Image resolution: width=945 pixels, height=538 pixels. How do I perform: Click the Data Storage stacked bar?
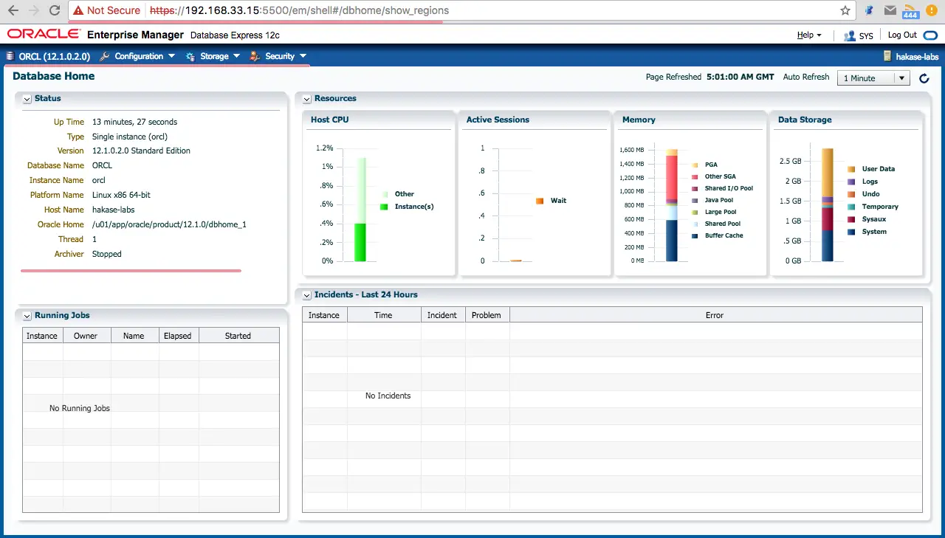tap(828, 205)
